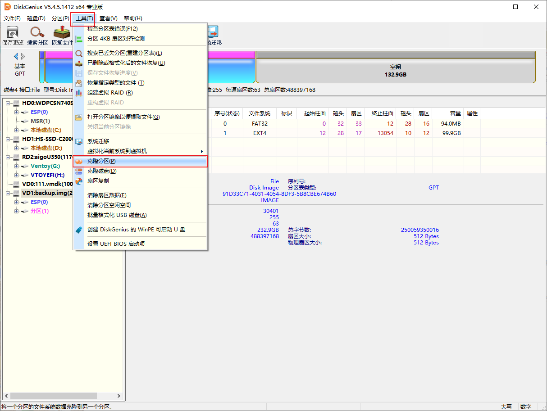Choose 设置 UEFI BIOS 启动项 entry
The image size is (547, 411).
[140, 244]
